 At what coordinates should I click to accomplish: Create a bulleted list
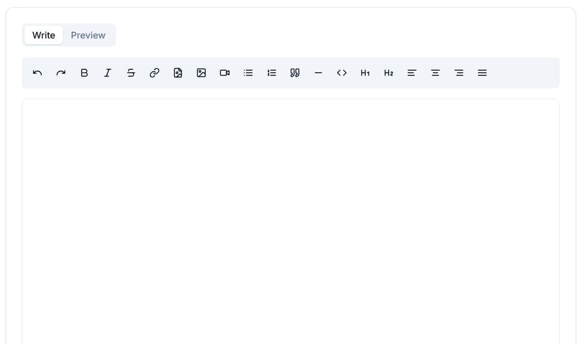pyautogui.click(x=248, y=73)
